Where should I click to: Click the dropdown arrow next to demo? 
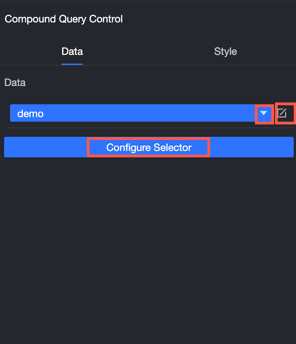coord(264,113)
